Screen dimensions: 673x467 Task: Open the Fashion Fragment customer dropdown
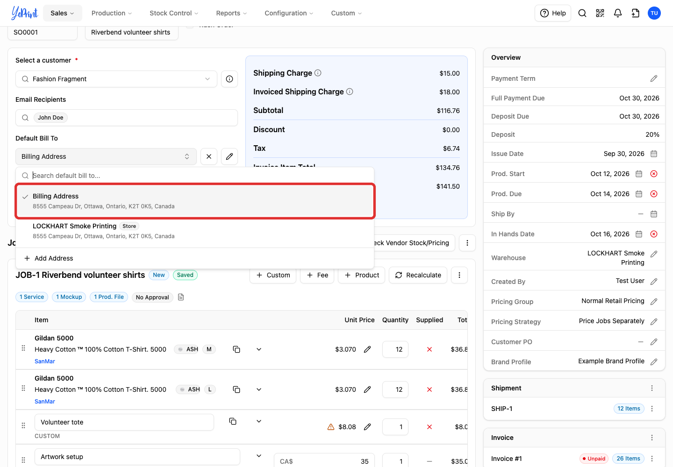116,79
